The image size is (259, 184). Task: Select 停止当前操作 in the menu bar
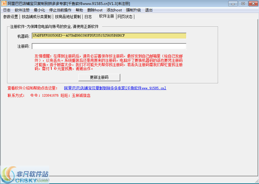coord(60,10)
